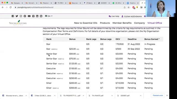Open the Blogger social icon
The width and height of the screenshot is (177, 99).
coord(41,16)
